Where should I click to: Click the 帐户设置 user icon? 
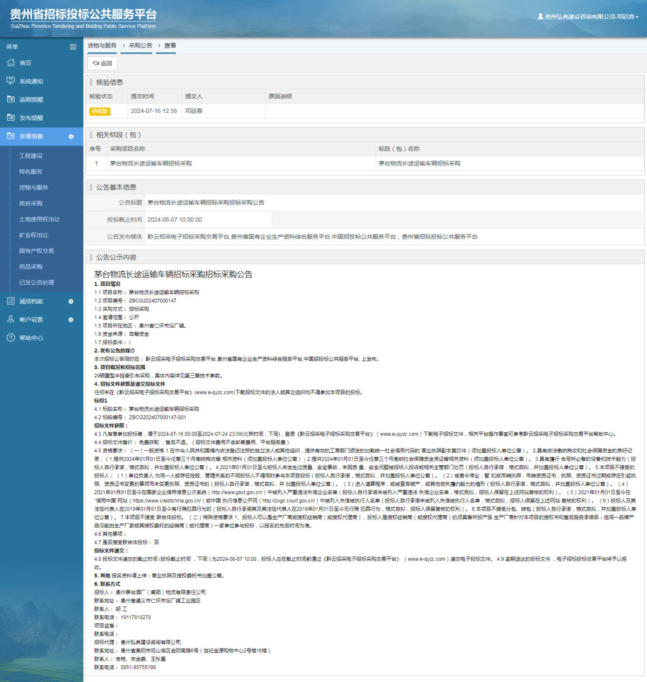(x=11, y=320)
